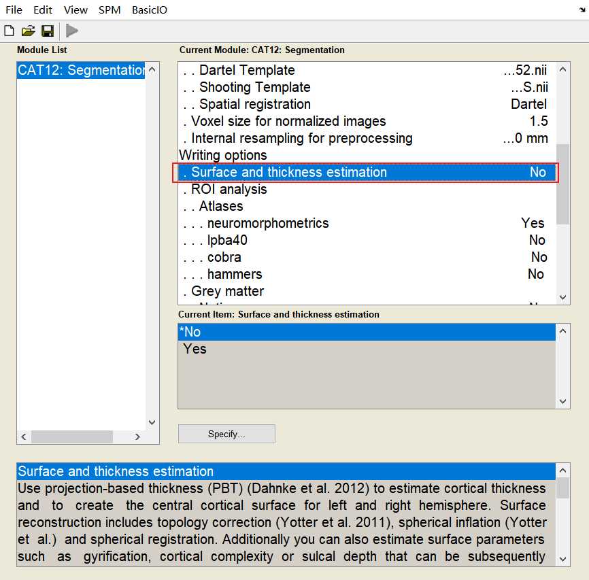The image size is (589, 580).
Task: Select the Writing options row
Action: (x=367, y=155)
